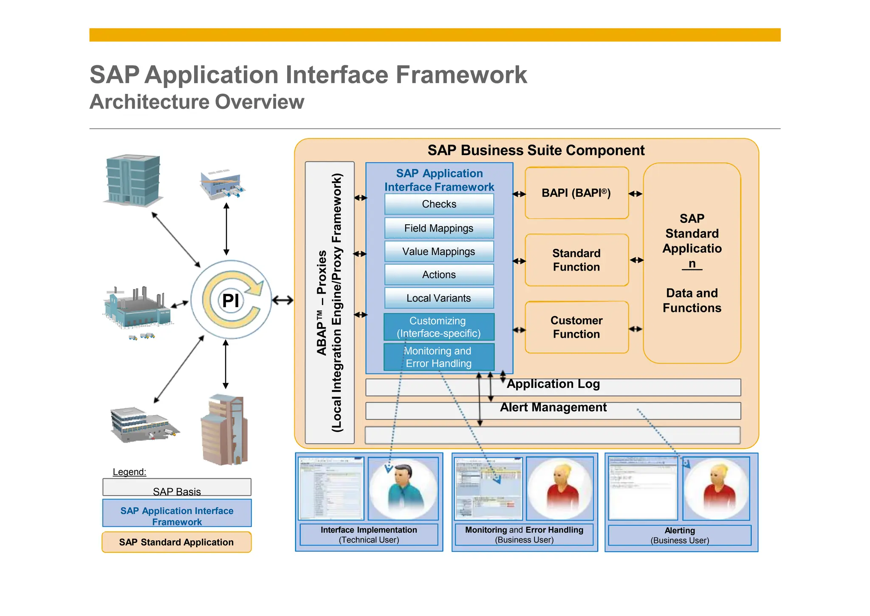Click the Interface Implementation screenshot thumbnail
This screenshot has height=616, width=870.
(331, 489)
